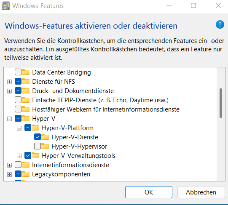This screenshot has width=228, height=205.
Task: Click the folder icon beside Data Center Bridging
Action: [26, 72]
